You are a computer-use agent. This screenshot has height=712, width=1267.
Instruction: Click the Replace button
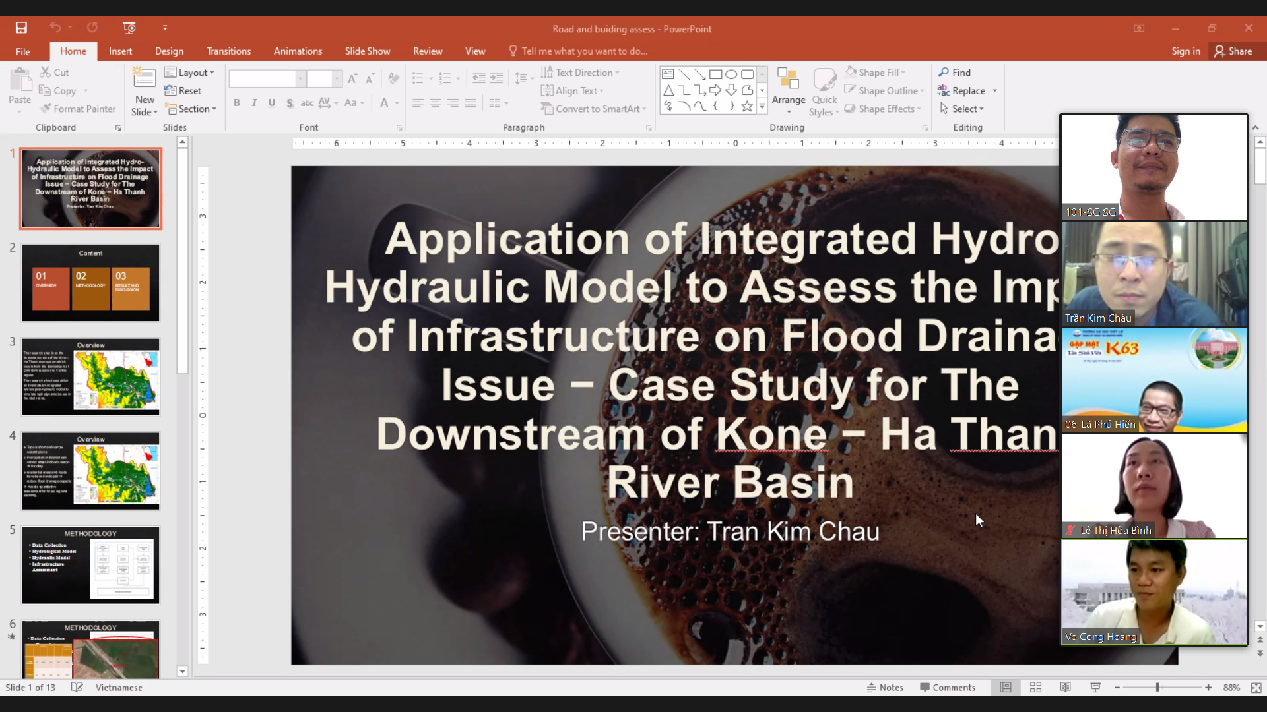(x=963, y=90)
